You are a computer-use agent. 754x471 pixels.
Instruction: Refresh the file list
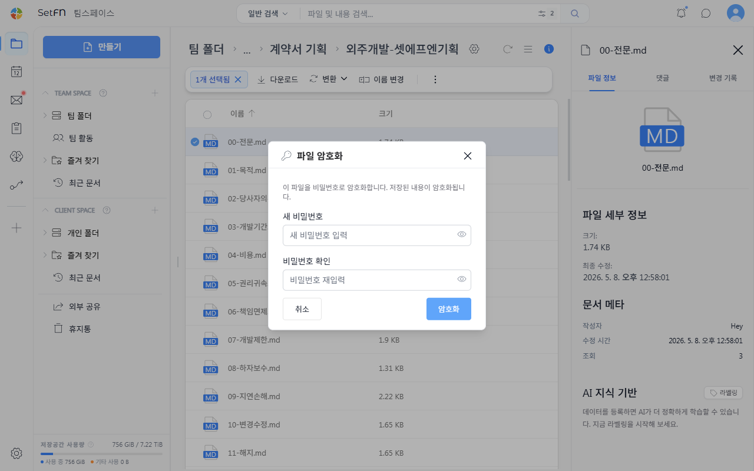[508, 49]
